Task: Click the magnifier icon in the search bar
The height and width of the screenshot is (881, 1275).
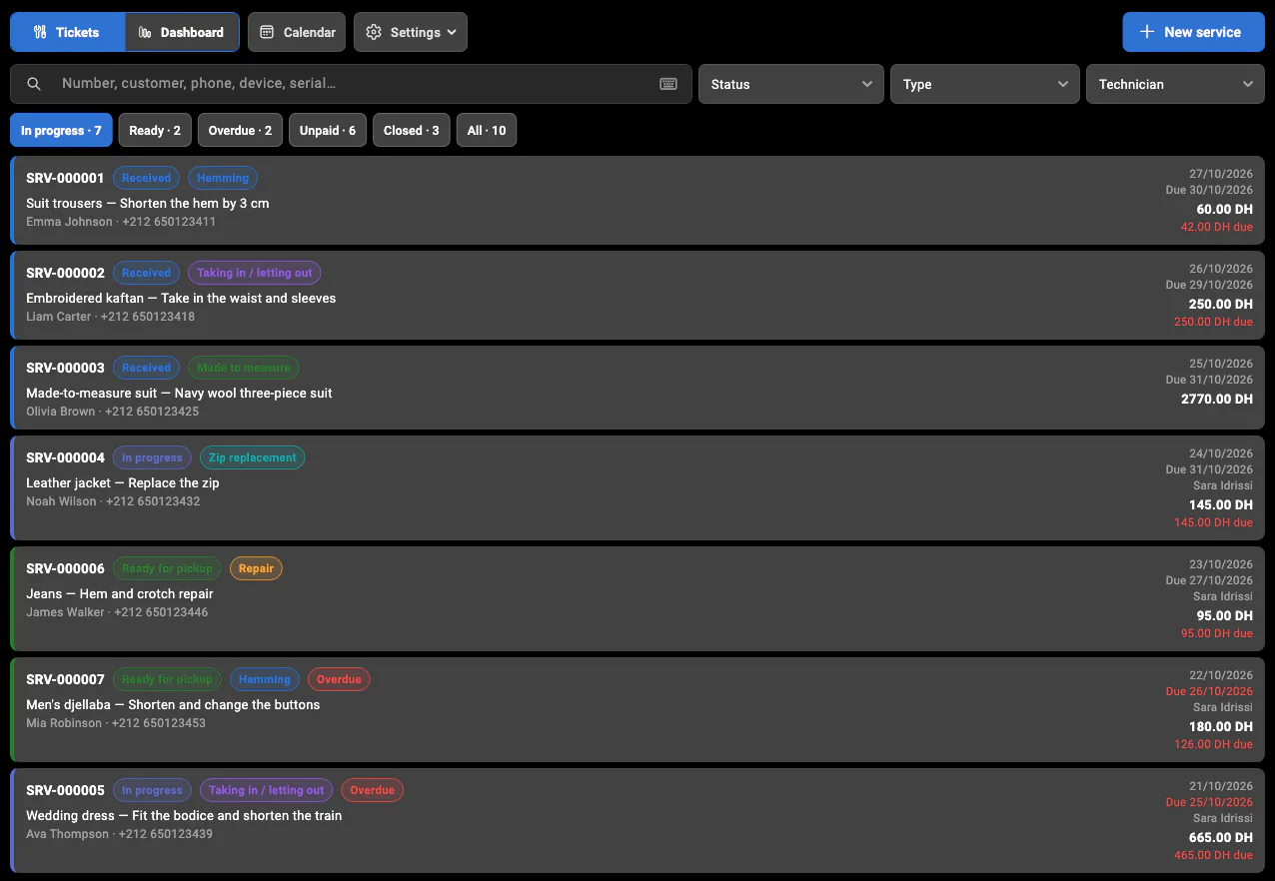Action: coord(34,84)
